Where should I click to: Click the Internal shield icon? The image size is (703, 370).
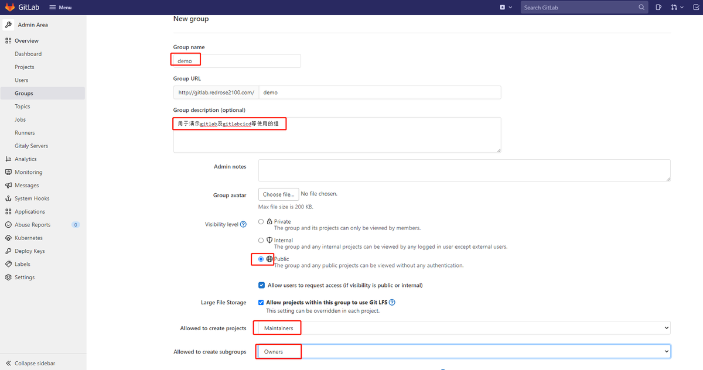tap(269, 241)
